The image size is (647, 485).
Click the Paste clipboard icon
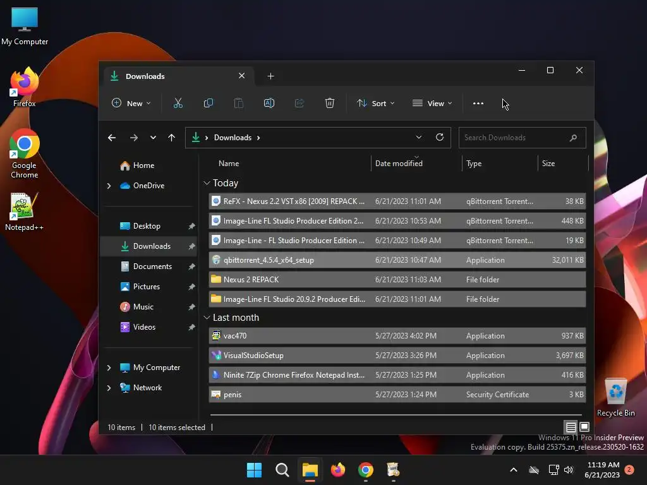click(238, 103)
